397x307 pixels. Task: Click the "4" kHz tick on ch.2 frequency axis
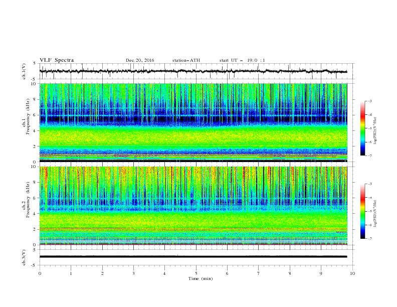[x=35, y=214]
